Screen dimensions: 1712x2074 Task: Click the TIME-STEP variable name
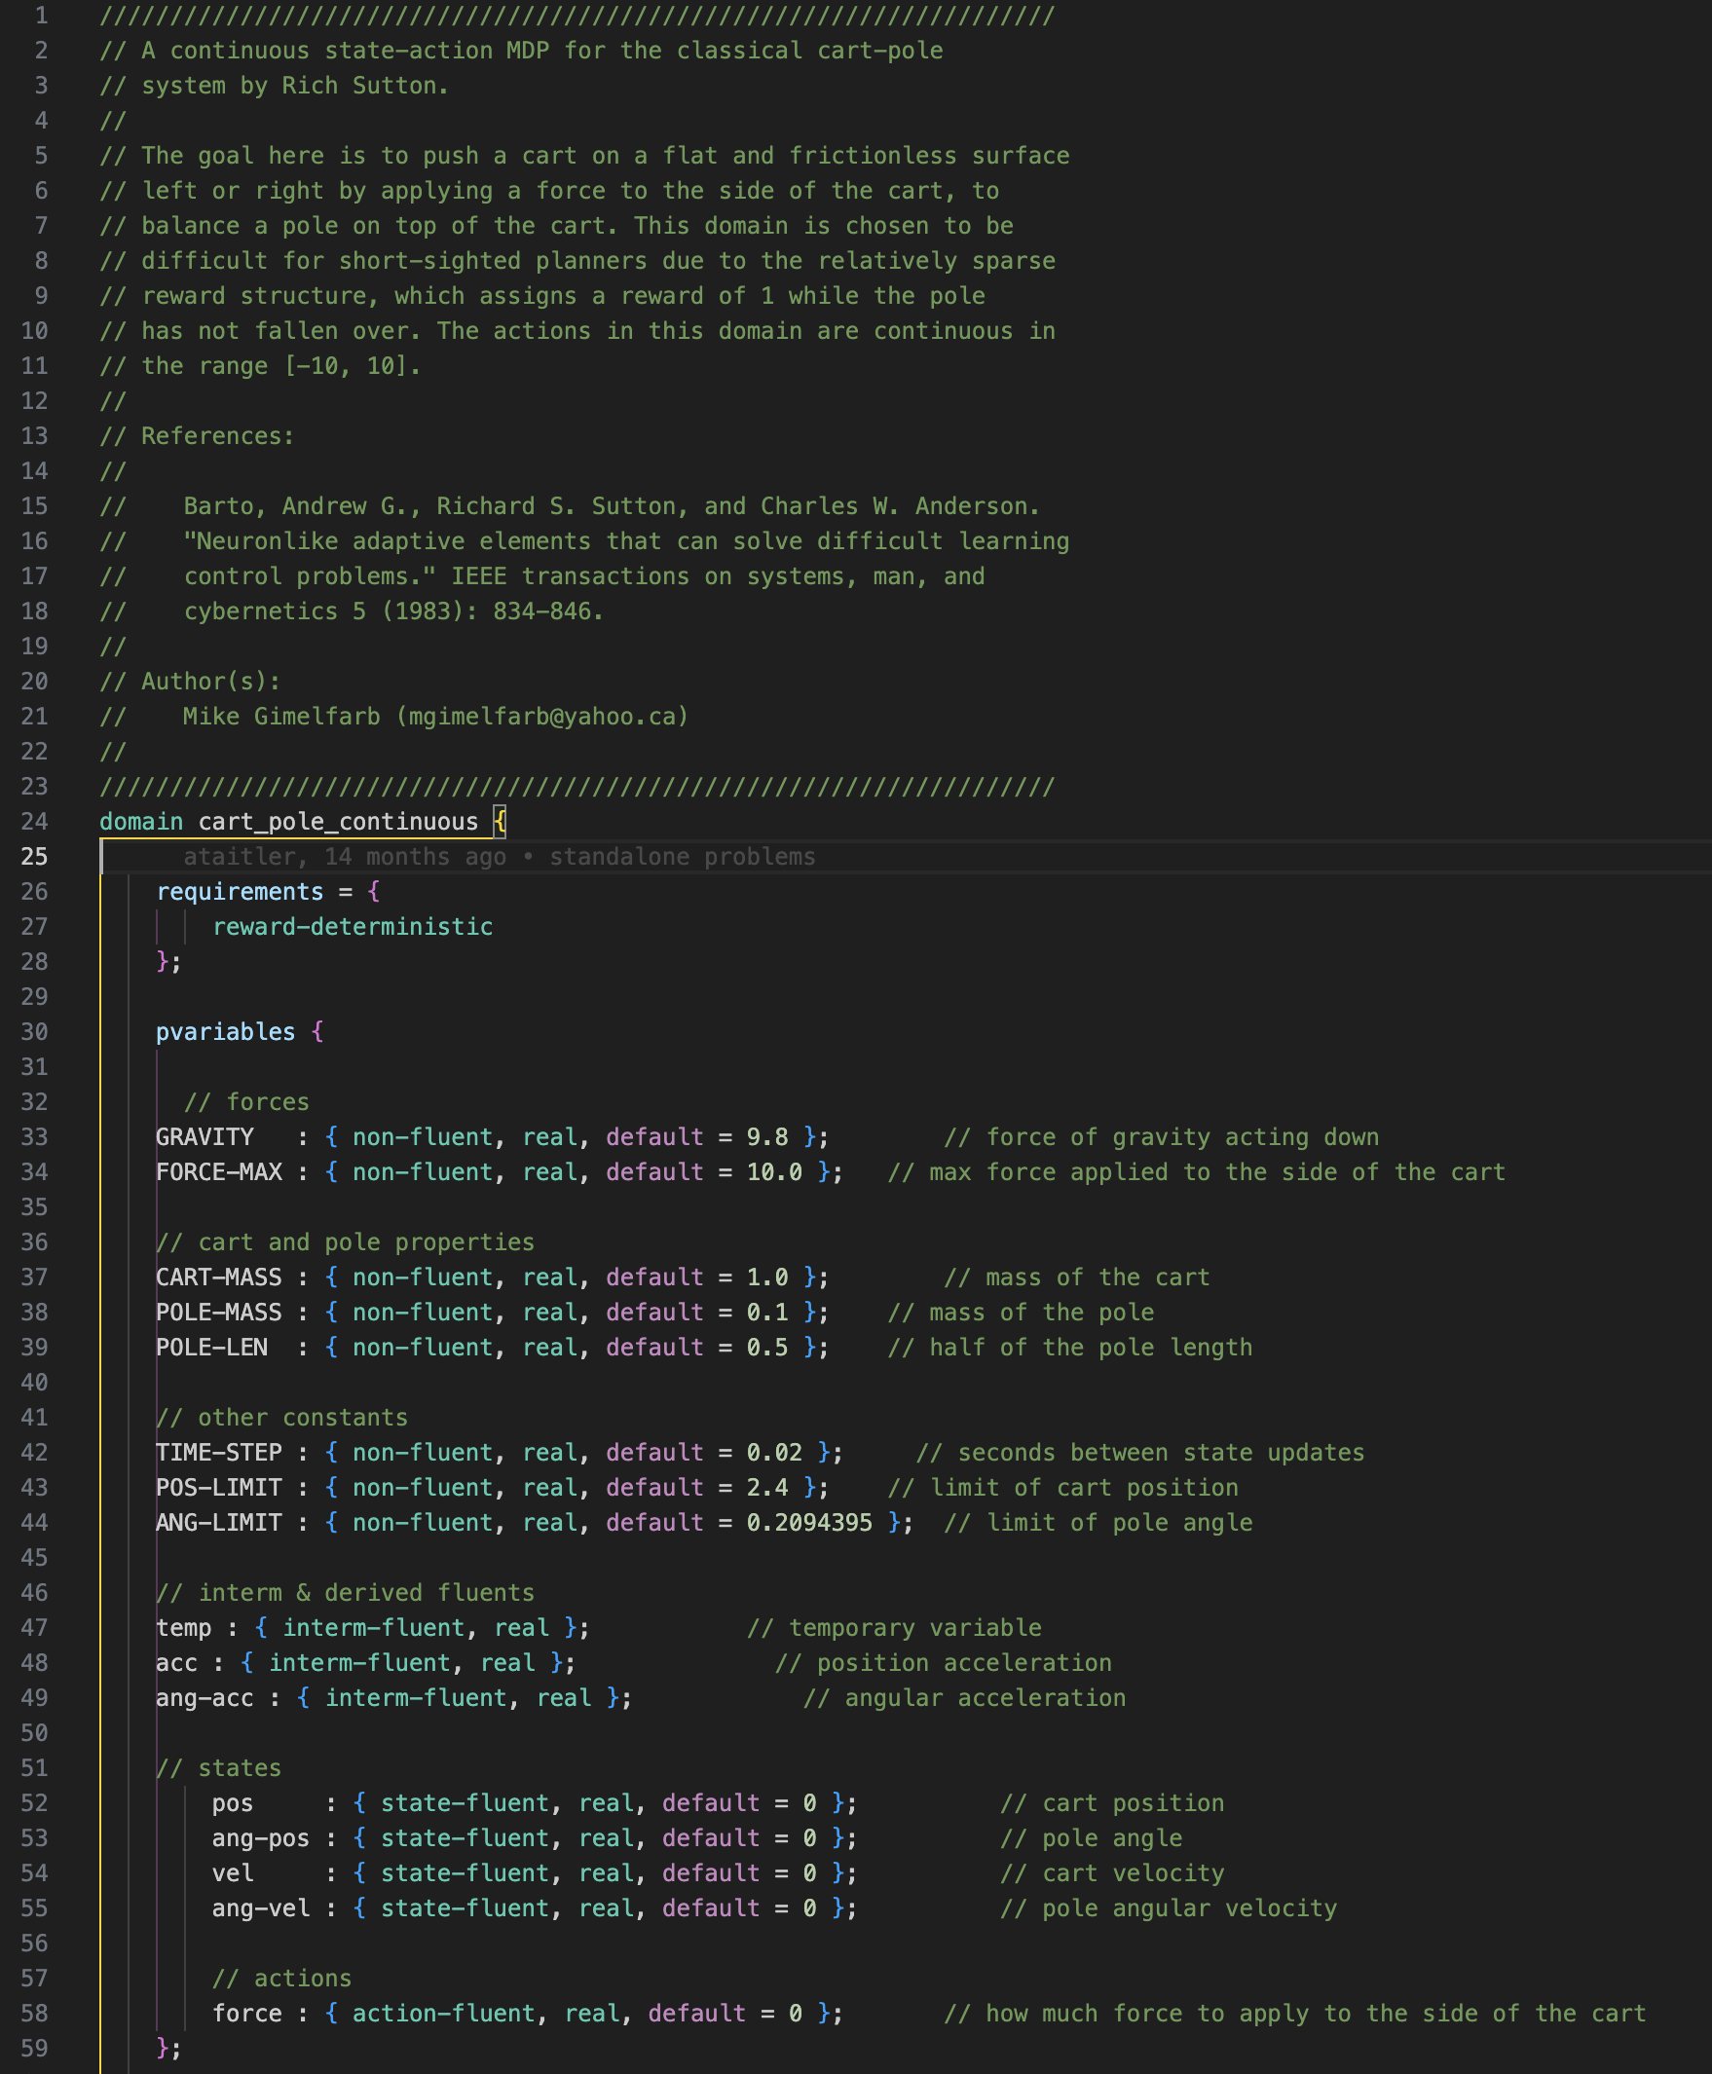[219, 1453]
